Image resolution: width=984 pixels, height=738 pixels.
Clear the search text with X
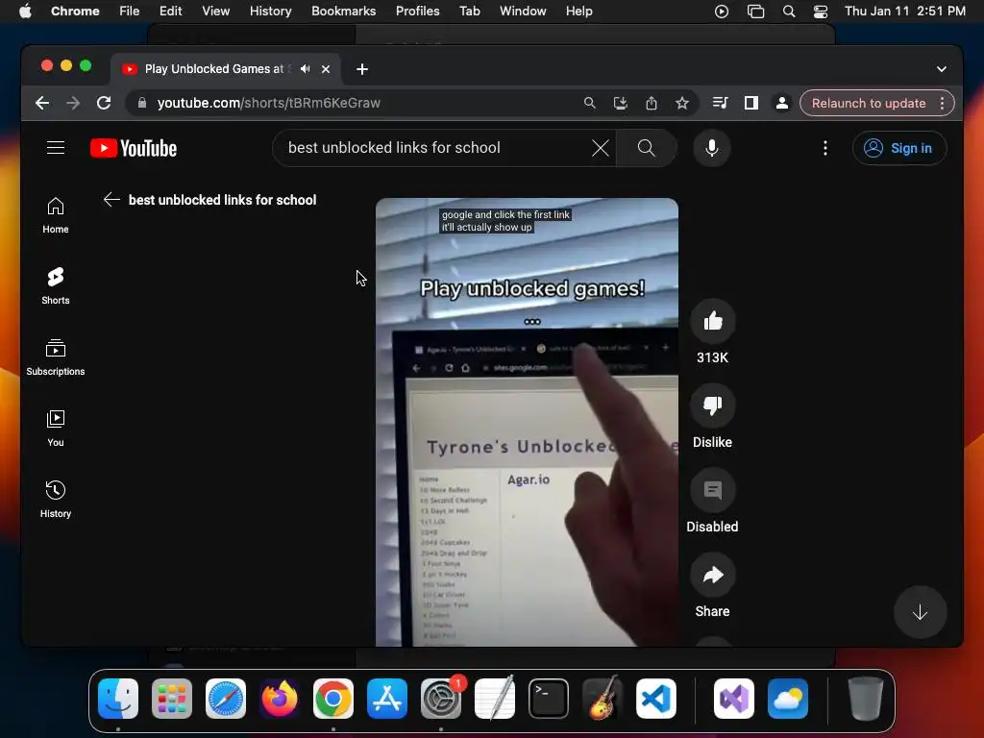600,148
